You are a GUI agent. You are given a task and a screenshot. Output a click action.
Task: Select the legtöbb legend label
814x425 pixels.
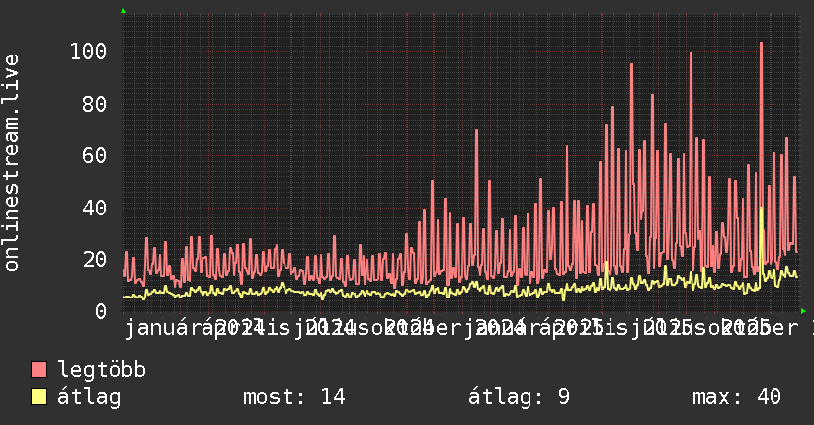(102, 369)
